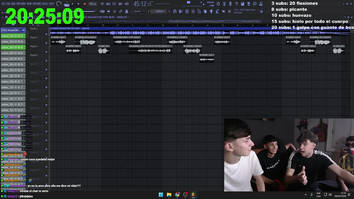This screenshot has height=199, width=354.
Task: Stop playback with the stop button
Action: (x=78, y=4)
